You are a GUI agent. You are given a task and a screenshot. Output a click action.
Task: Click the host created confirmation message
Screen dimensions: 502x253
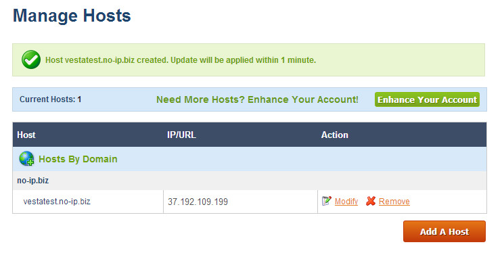[x=181, y=60]
